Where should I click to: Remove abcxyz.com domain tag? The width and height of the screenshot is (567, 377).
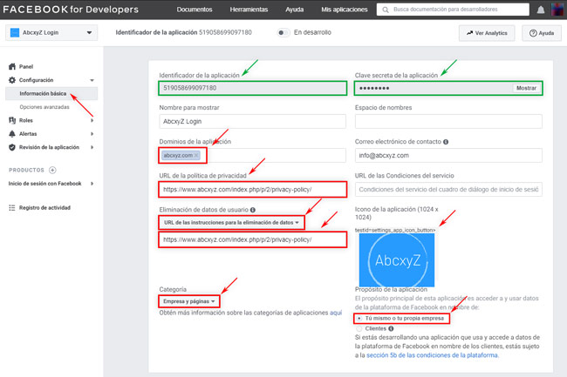pos(196,155)
